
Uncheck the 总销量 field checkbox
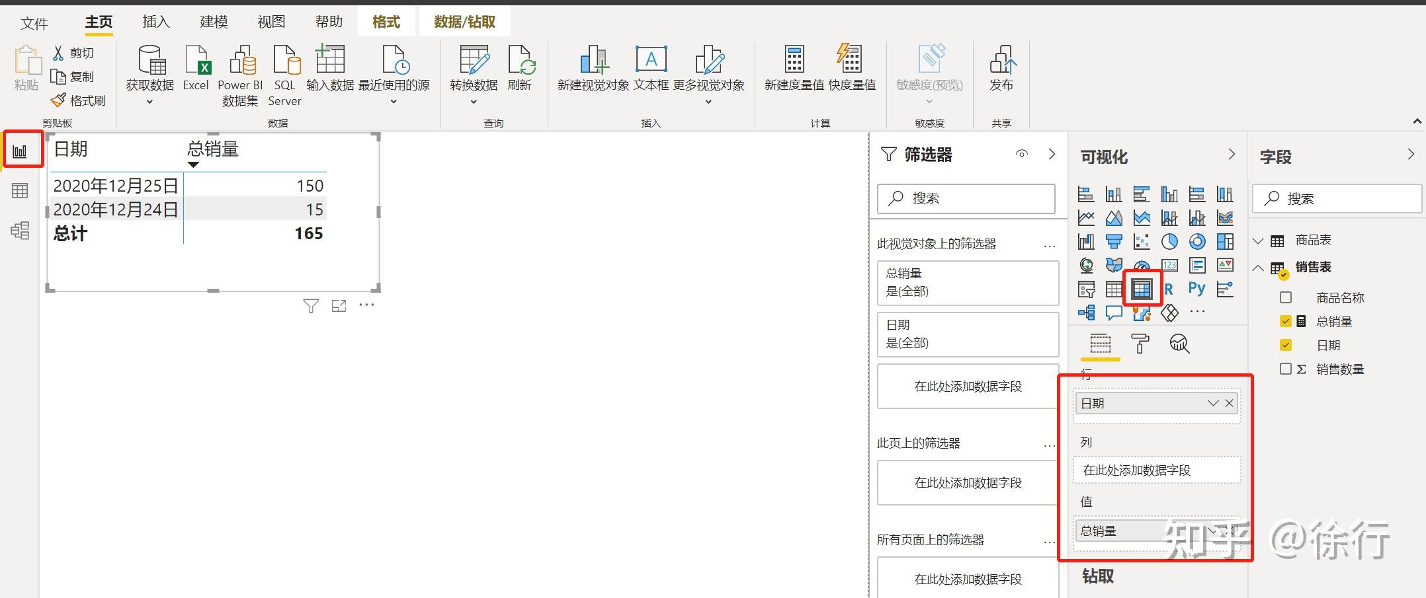(x=1286, y=321)
